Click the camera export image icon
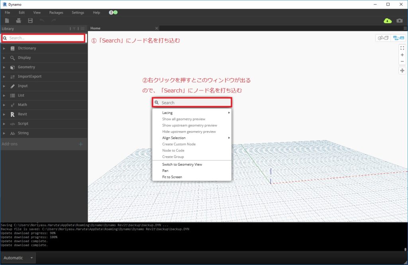This screenshot has height=265, width=408. pos(399,21)
